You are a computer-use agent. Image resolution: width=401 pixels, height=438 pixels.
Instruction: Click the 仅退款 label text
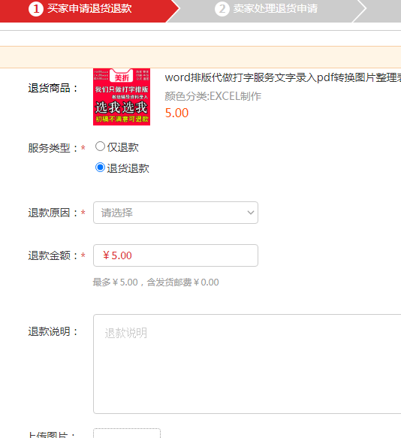123,147
